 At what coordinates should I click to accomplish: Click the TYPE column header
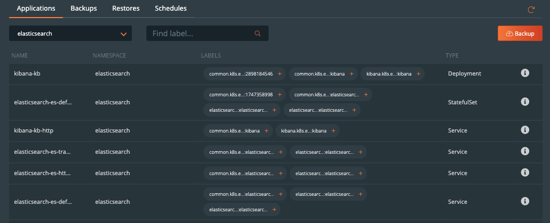coord(452,55)
